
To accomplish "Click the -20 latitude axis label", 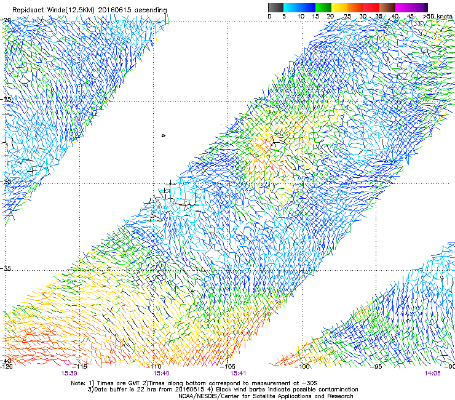I will tap(6, 20).
